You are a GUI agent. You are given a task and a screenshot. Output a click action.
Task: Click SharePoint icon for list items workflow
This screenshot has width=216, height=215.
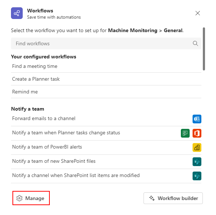tap(197, 176)
